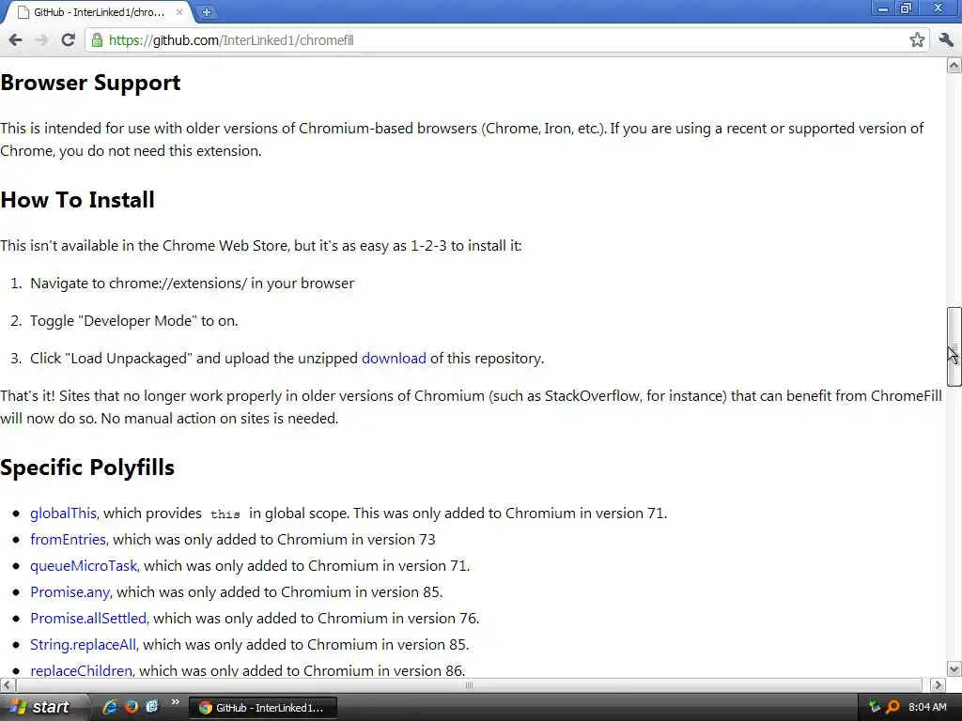Screen dimensions: 962x721
Task: Launch Internet Explorer from Quick Launch
Action: coord(110,707)
